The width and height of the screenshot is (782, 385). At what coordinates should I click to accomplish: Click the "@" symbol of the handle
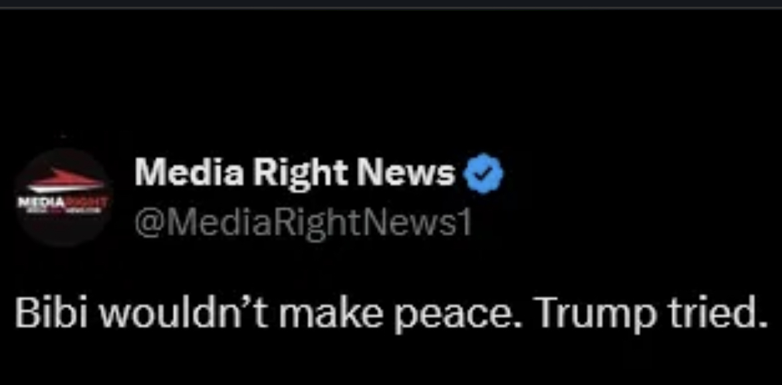tap(148, 224)
